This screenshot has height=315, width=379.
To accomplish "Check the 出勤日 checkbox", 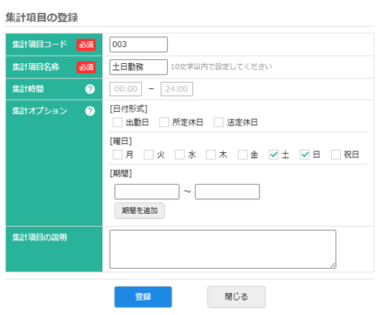I will [x=117, y=123].
